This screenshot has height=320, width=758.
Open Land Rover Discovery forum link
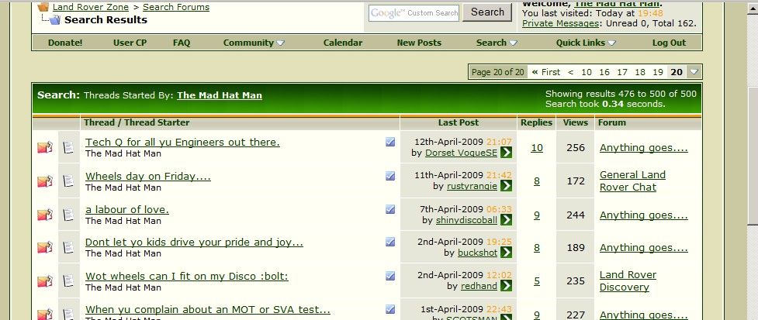tap(628, 281)
